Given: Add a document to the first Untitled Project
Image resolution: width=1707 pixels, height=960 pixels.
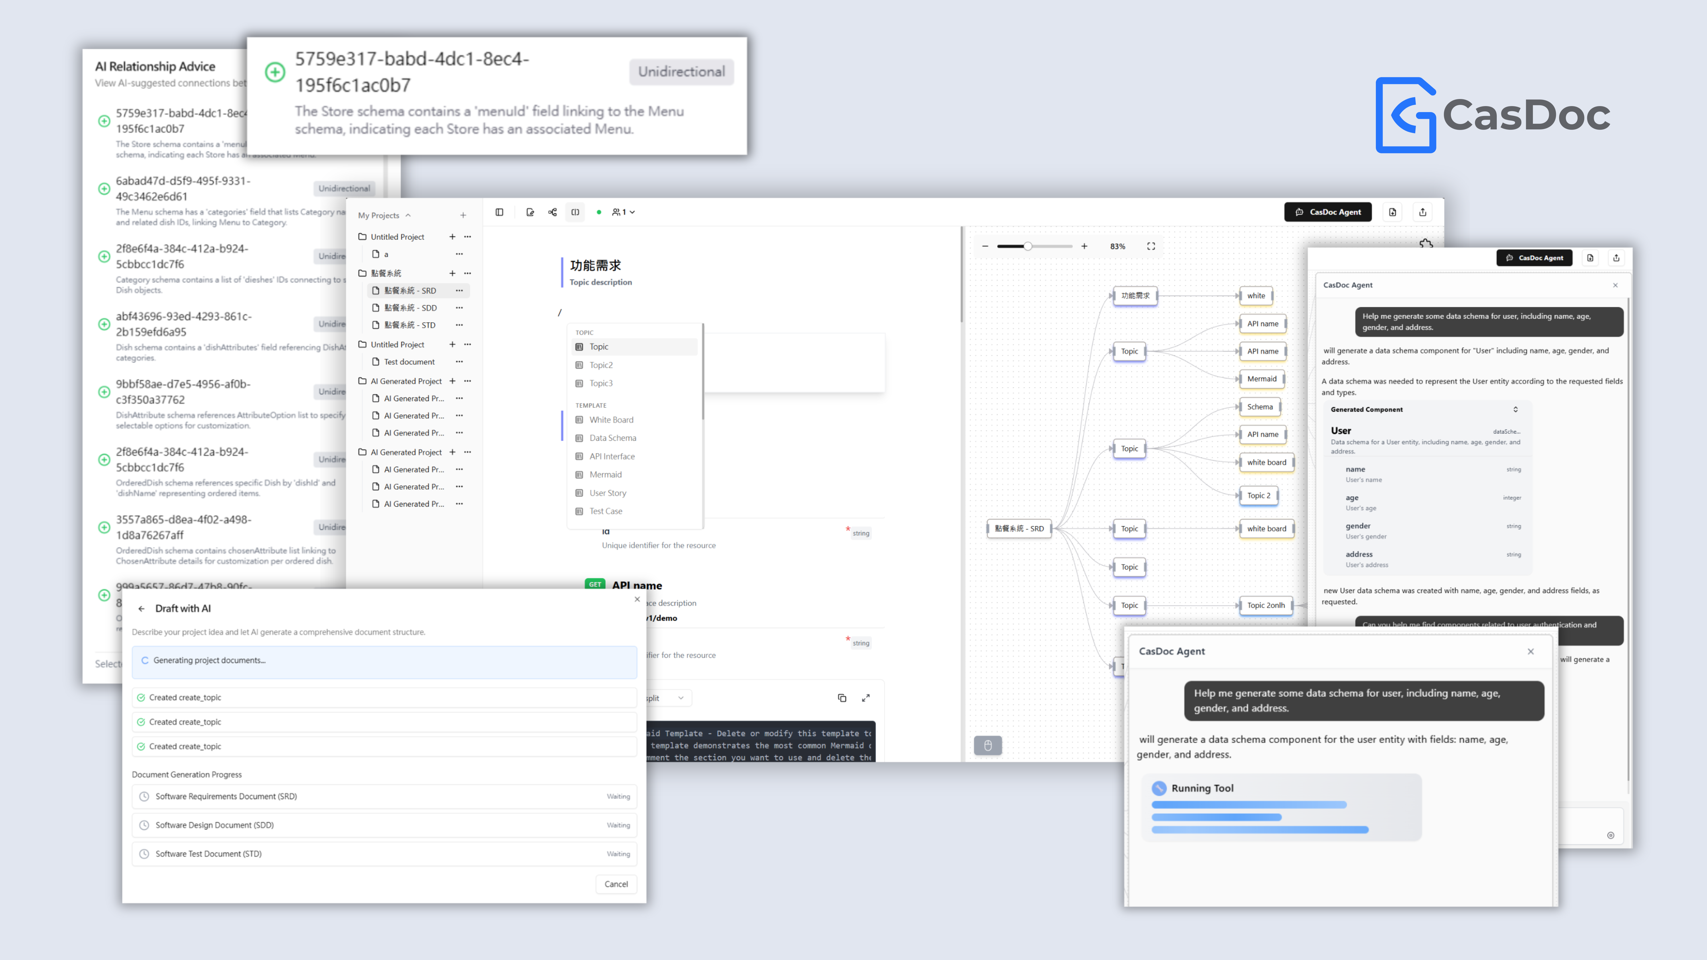Looking at the screenshot, I should tap(453, 237).
